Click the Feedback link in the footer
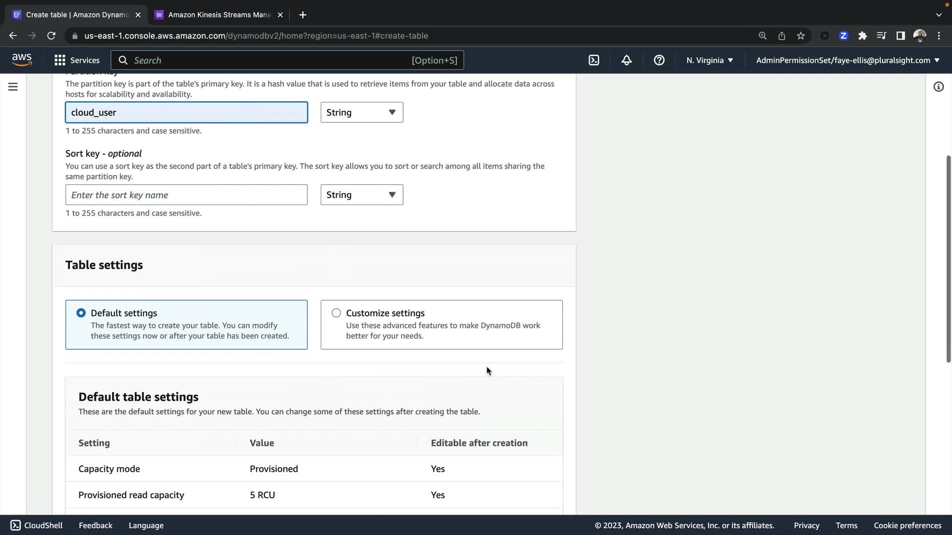Image resolution: width=952 pixels, height=535 pixels. 95,525
